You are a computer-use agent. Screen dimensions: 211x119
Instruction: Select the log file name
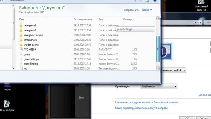point(25,69)
